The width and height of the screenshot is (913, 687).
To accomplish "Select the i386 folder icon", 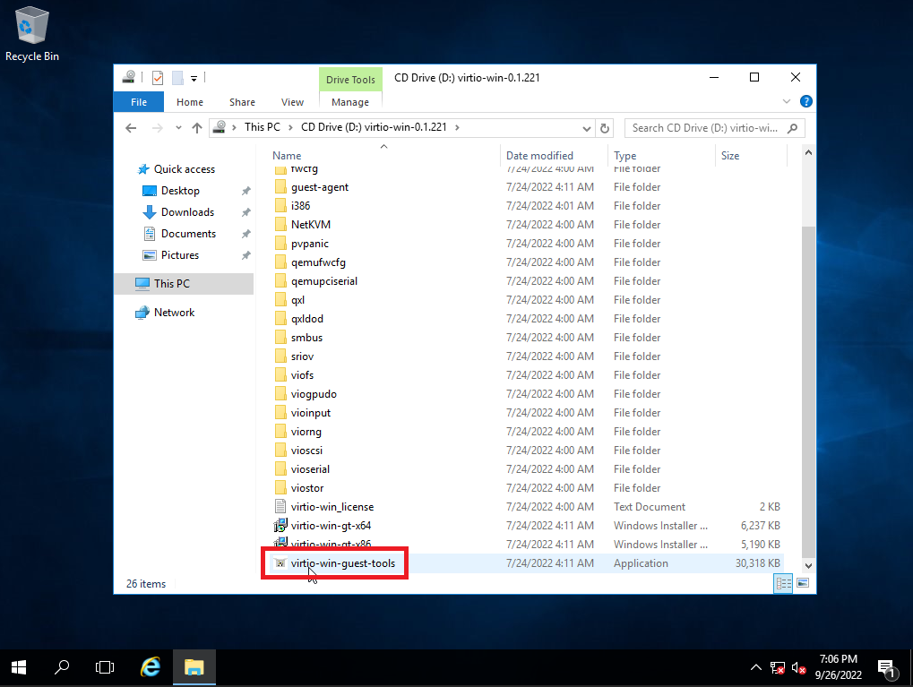I will click(x=280, y=205).
